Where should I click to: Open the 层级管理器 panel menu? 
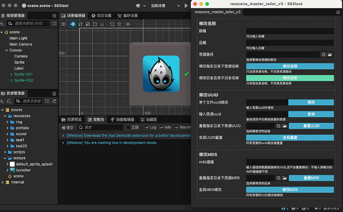pos(54,16)
